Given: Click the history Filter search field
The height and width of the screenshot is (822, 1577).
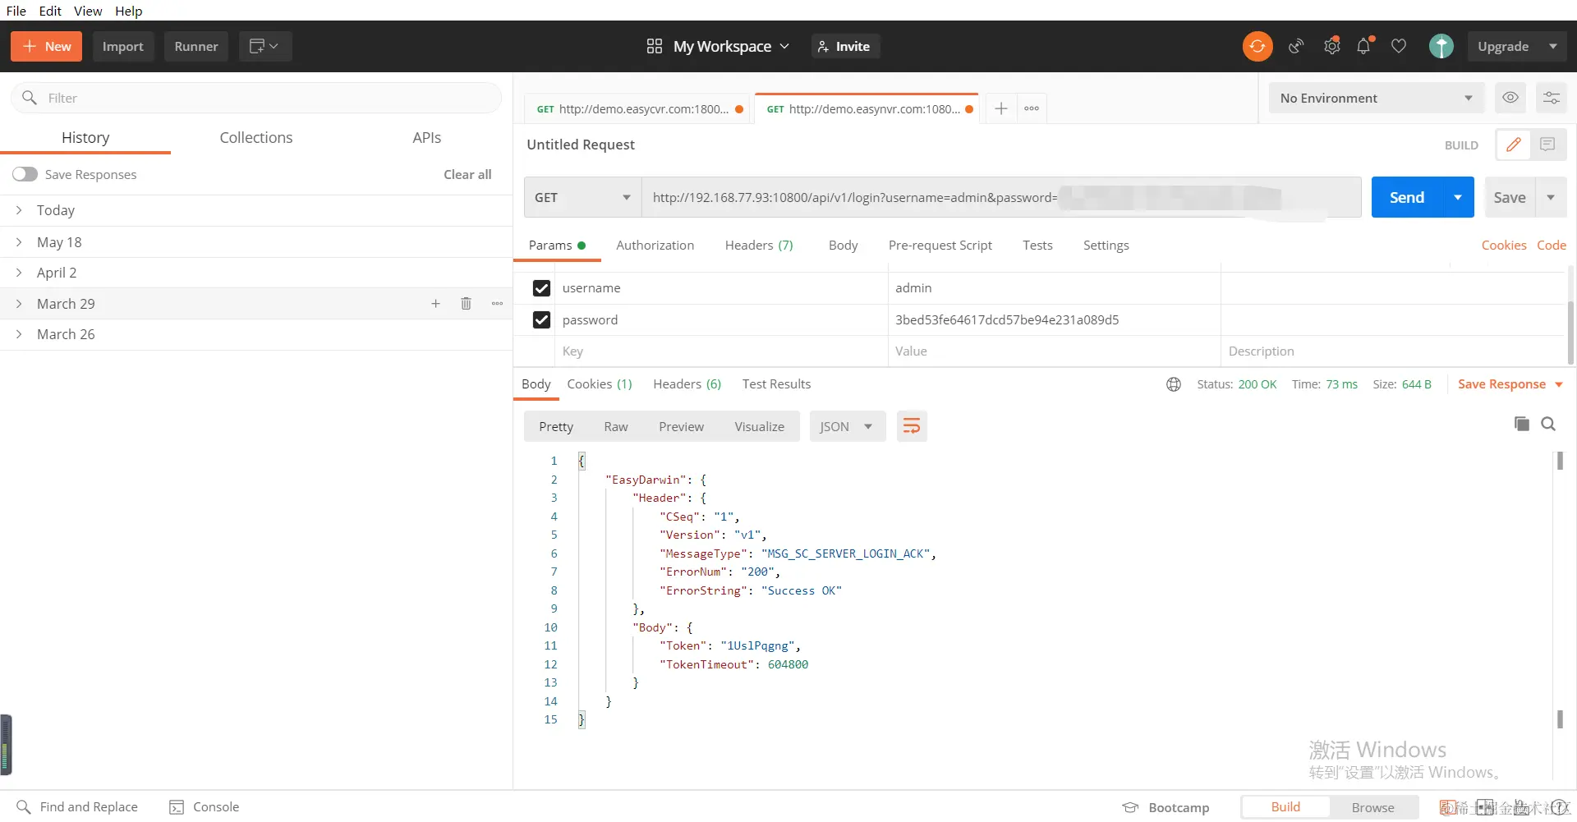Looking at the screenshot, I should coord(263,98).
